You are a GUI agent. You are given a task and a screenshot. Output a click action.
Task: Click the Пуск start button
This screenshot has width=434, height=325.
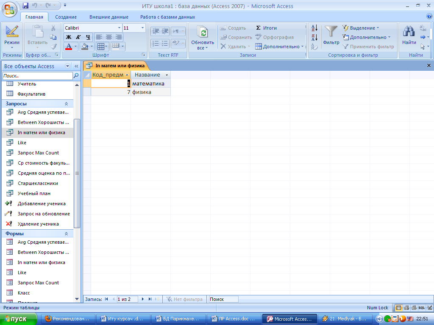(x=18, y=319)
